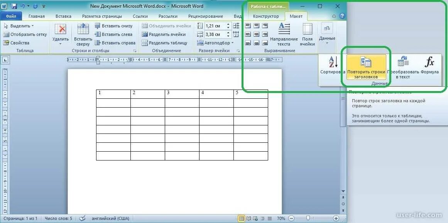Click the zoom slider handle
This screenshot has height=223, width=448.
click(x=308, y=218)
